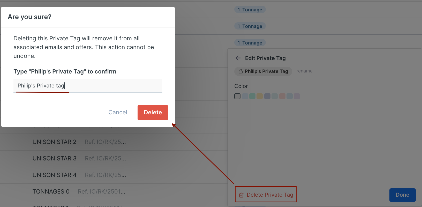The width and height of the screenshot is (422, 207).
Task: Focus the tag name confirmation field
Action: [88, 86]
